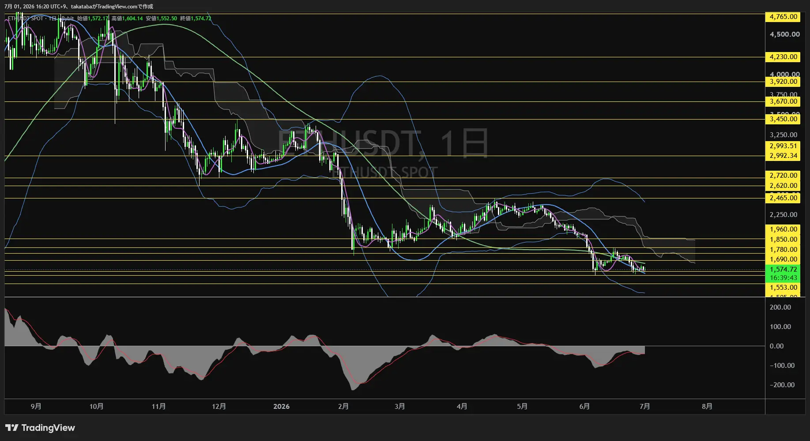This screenshot has width=810, height=441.
Task: Jump to the 2026 year marker on the time axis
Action: point(281,406)
